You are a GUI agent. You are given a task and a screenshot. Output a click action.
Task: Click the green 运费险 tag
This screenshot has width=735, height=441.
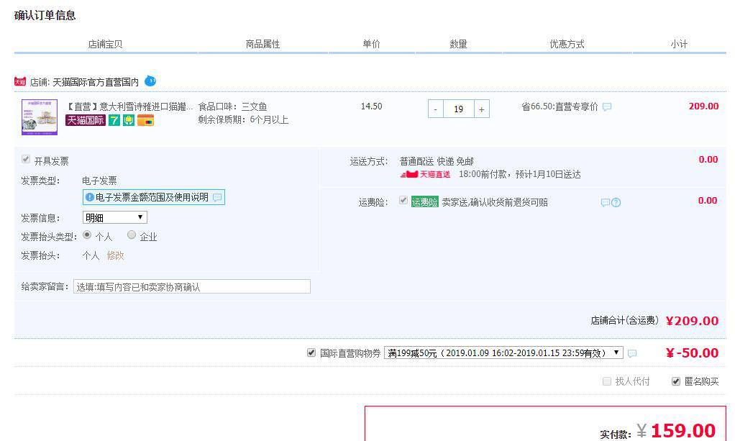425,202
